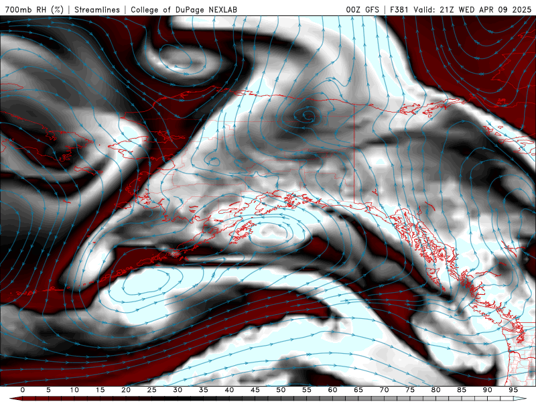Click the '40' colorbar scale label

point(229,390)
